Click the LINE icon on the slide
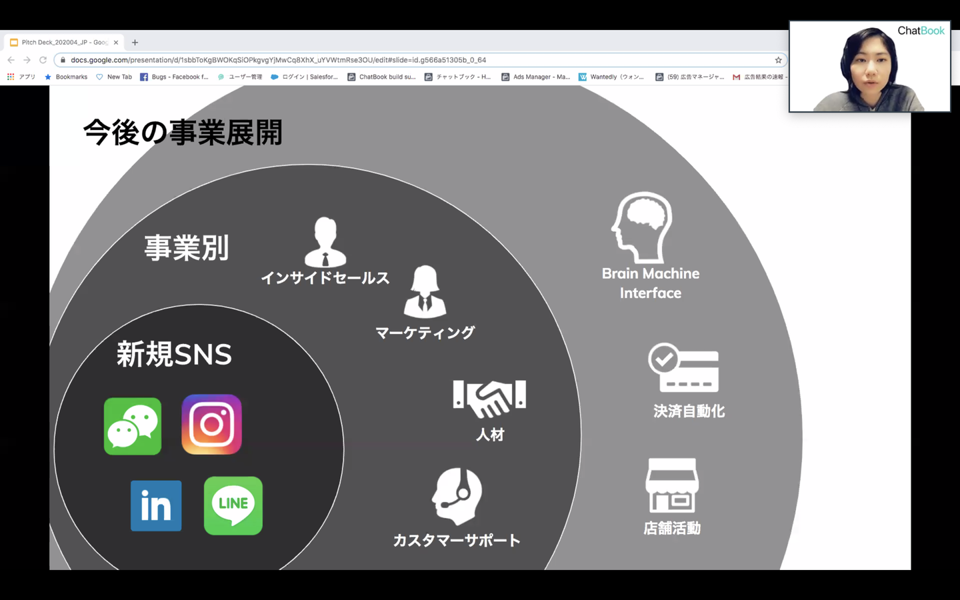This screenshot has height=600, width=960. (233, 506)
